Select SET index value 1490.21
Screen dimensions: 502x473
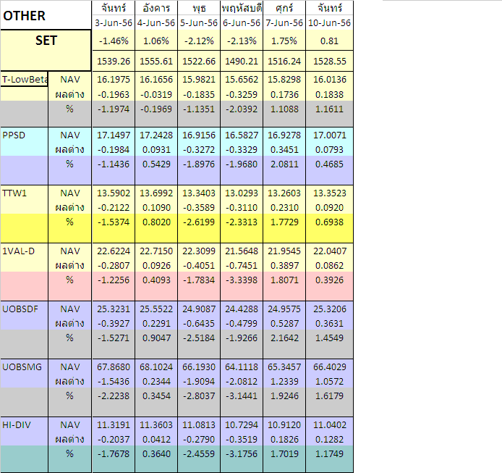[x=242, y=61]
